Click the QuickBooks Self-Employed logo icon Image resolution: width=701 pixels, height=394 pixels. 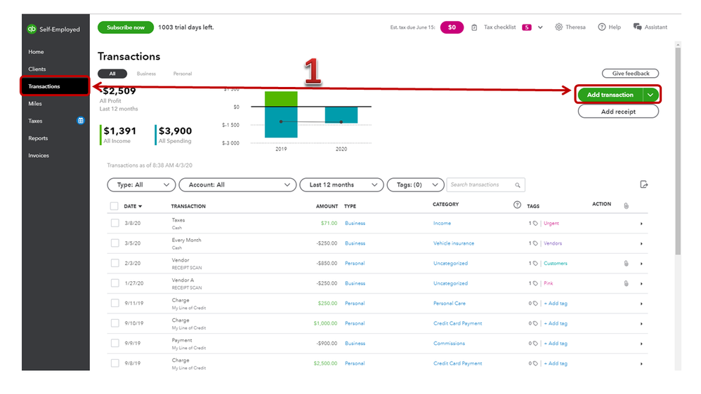32,29
